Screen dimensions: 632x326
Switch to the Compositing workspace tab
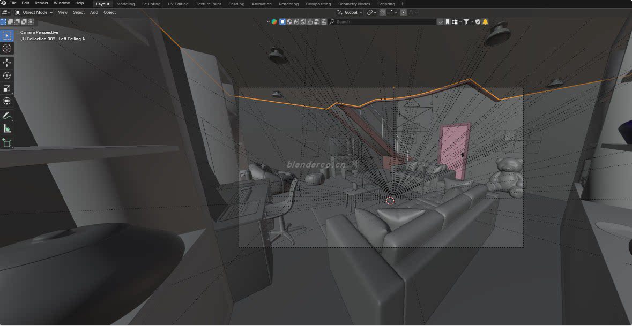point(318,4)
